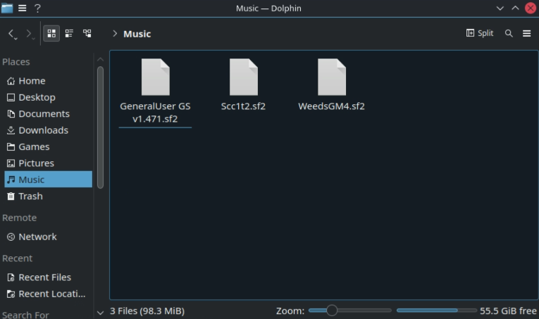Click the Remote section header
The width and height of the screenshot is (539, 319).
(x=20, y=218)
